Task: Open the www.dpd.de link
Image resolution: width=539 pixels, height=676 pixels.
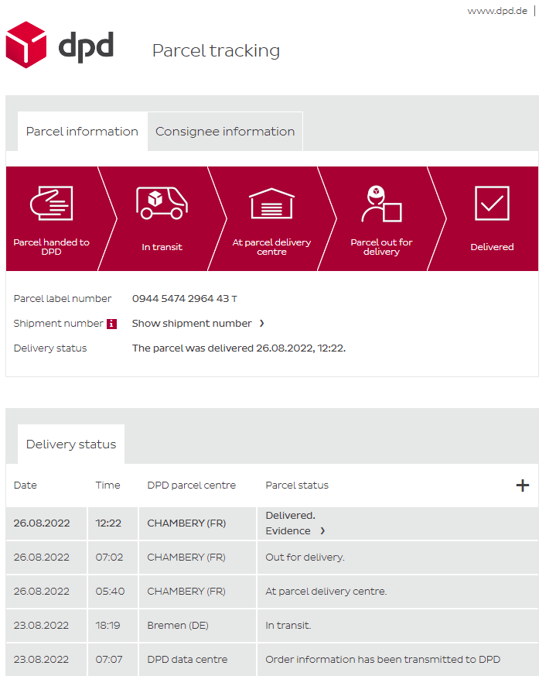Action: [x=496, y=11]
